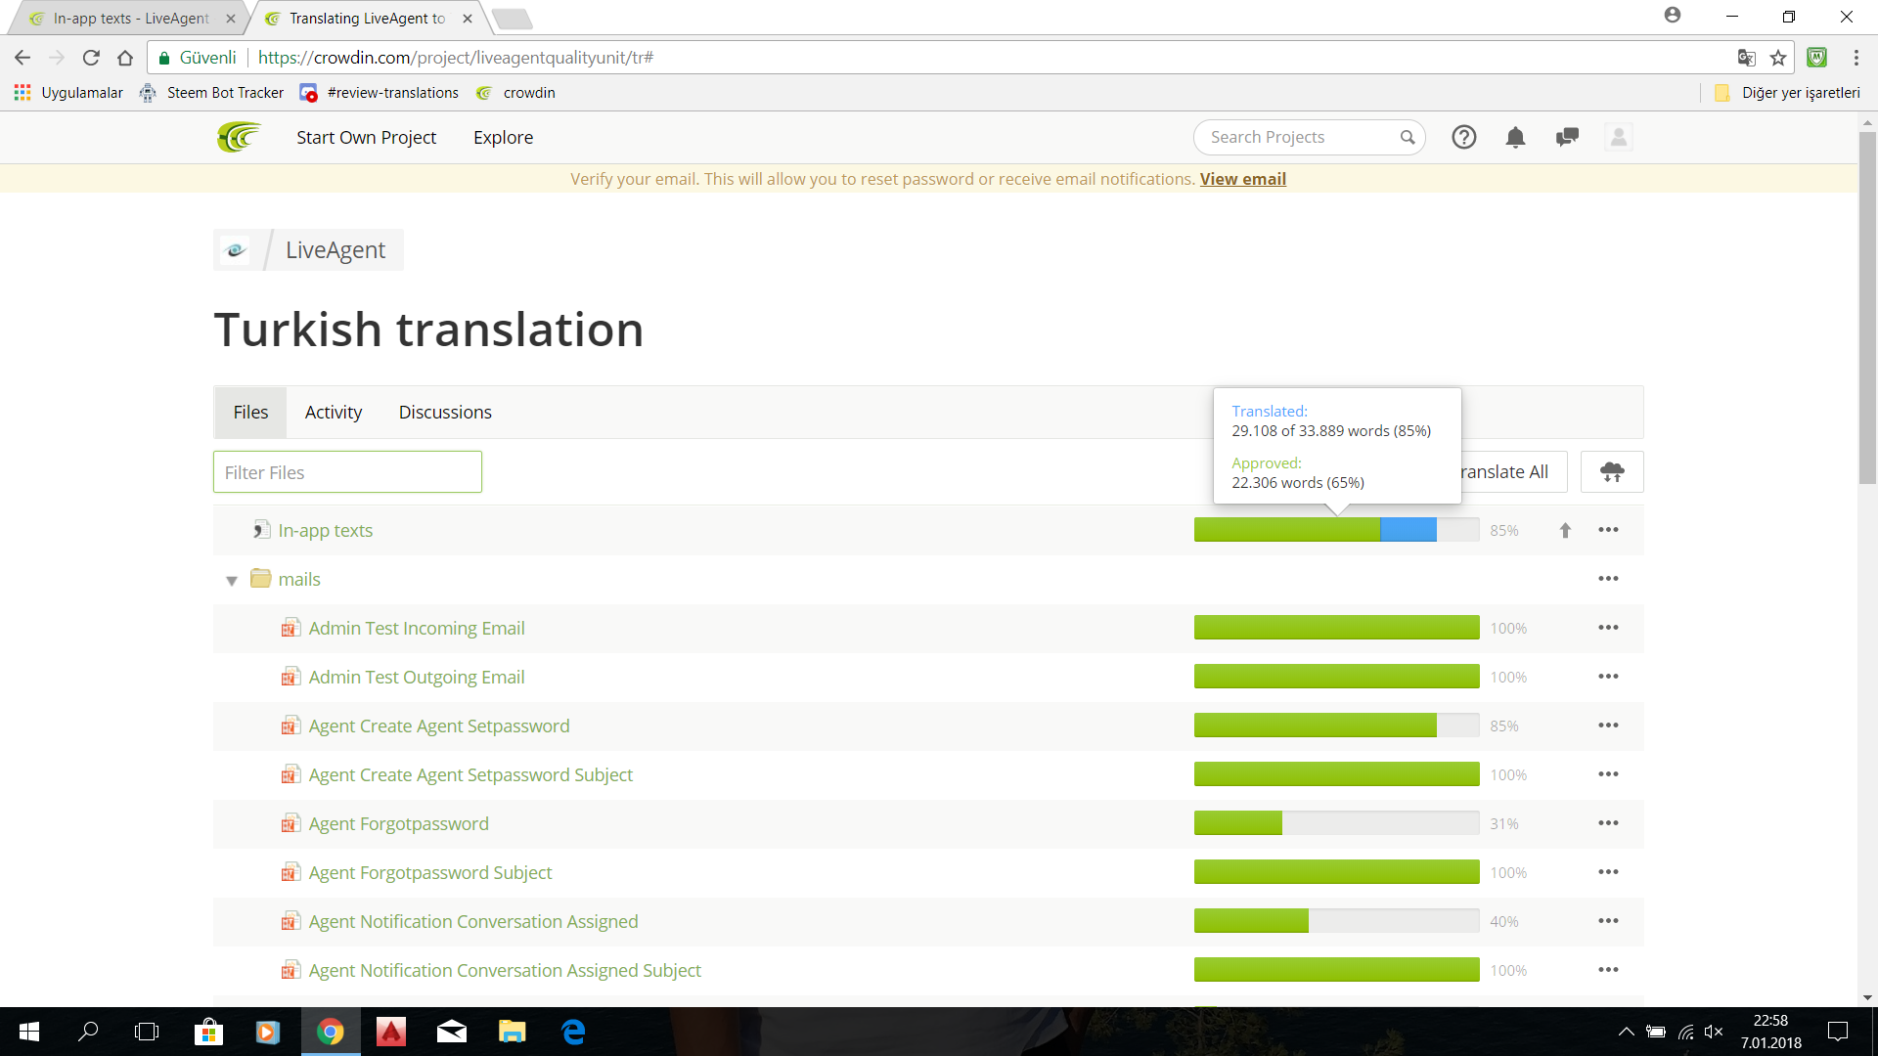Open the more menu for Agent Notification Conversation Assigned Subject
Image resolution: width=1878 pixels, height=1056 pixels.
point(1608,970)
